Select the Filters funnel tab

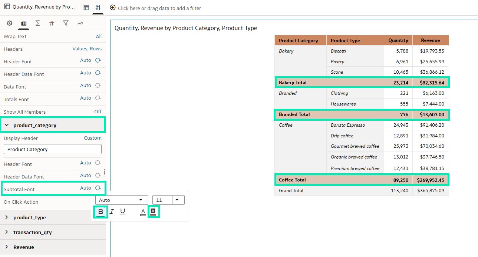pos(66,23)
